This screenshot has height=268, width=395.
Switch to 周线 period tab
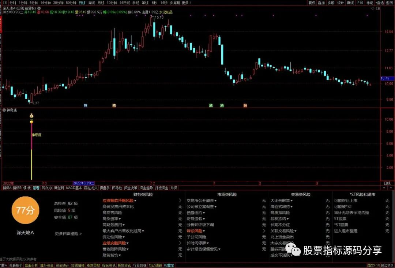[x=91, y=3]
